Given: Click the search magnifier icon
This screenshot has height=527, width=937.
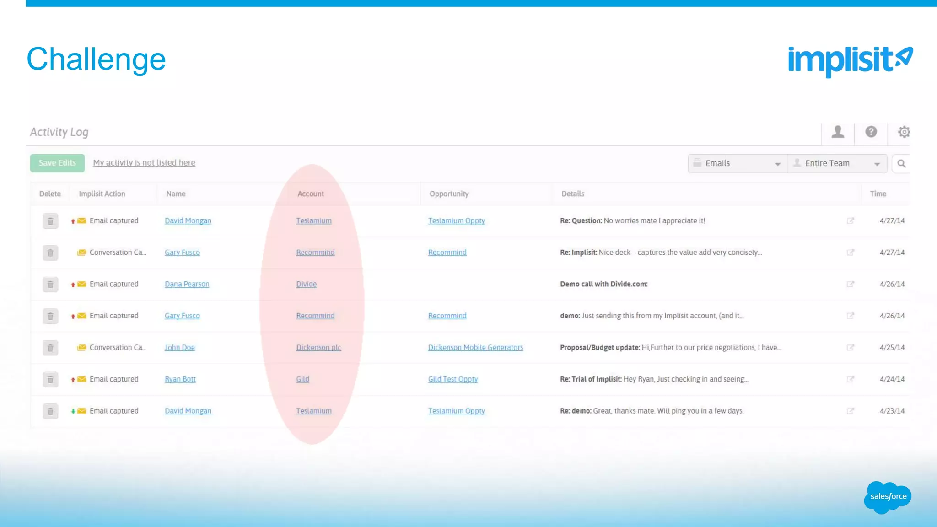Looking at the screenshot, I should click(x=901, y=164).
